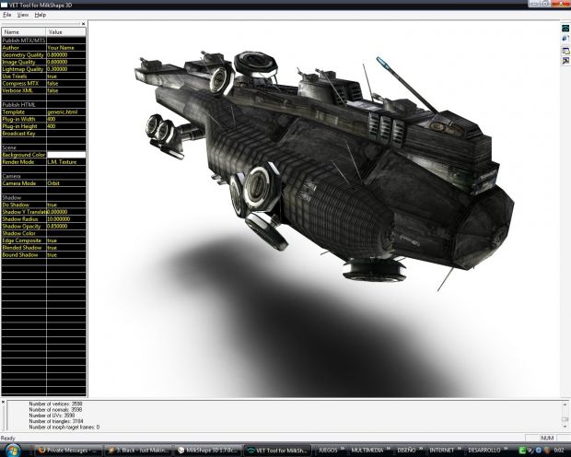
Task: Click 'Number of morph target frames: 0' line
Action: coord(64,428)
